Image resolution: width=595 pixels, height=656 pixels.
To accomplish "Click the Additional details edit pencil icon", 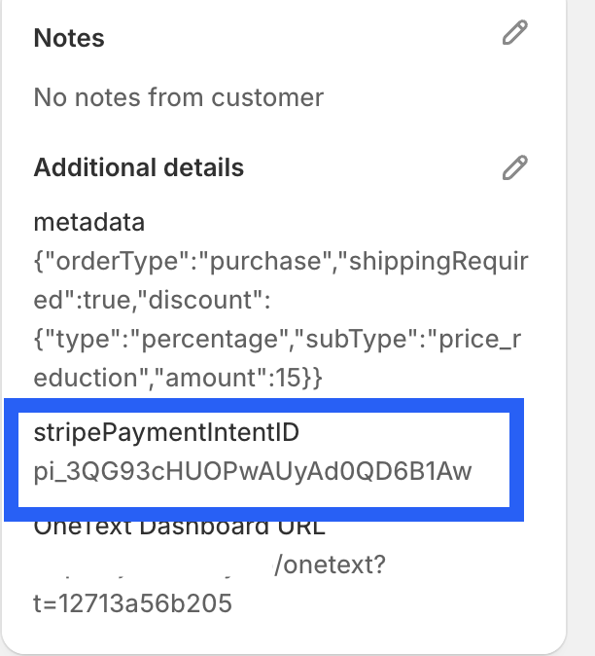I will tap(514, 167).
